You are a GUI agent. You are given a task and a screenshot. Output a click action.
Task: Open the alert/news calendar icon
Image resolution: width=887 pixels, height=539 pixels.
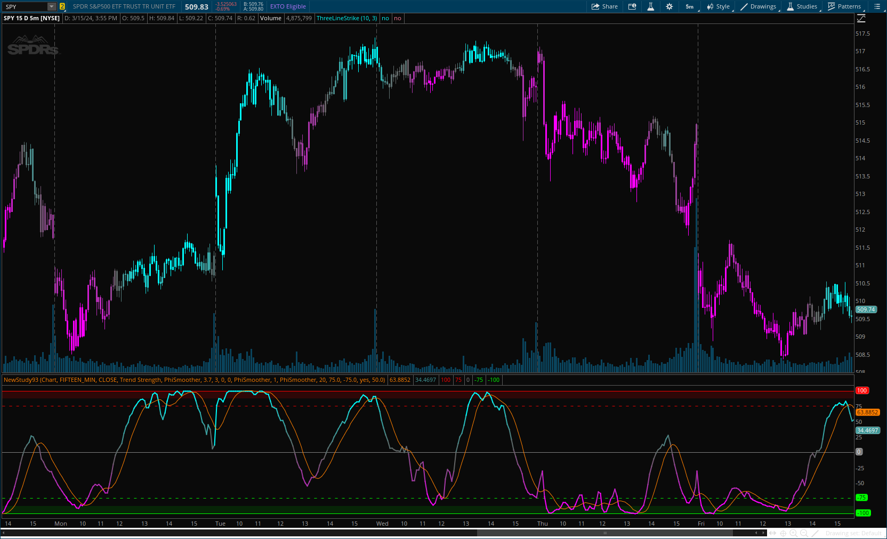[632, 6]
